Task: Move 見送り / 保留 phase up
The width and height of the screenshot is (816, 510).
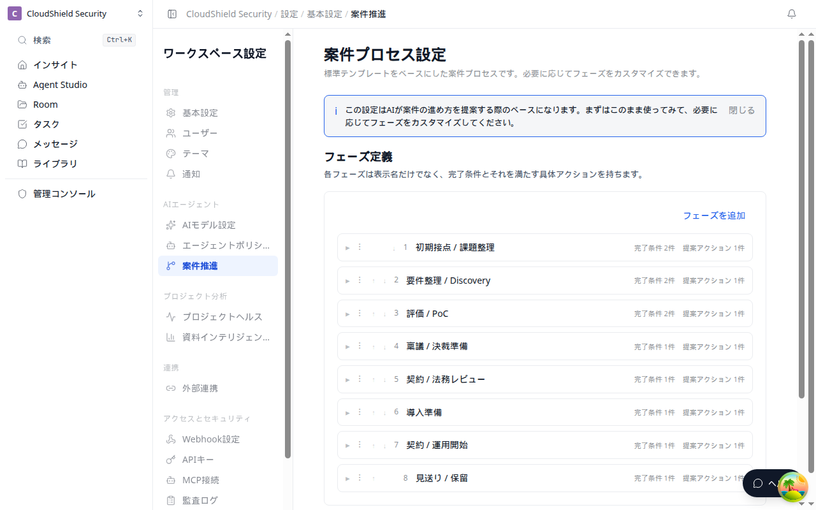Action: [374, 478]
